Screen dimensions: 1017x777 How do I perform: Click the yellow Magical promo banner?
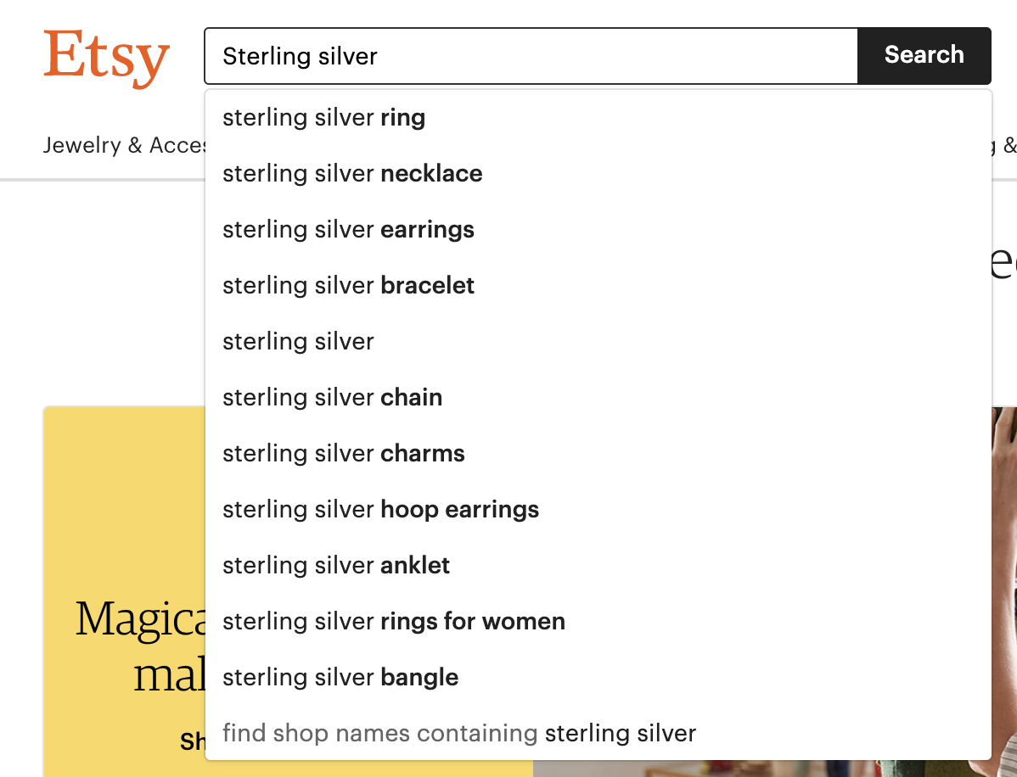coord(125,591)
